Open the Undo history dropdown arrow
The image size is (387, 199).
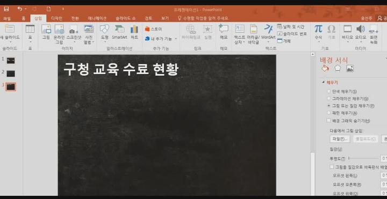[x=26, y=9]
